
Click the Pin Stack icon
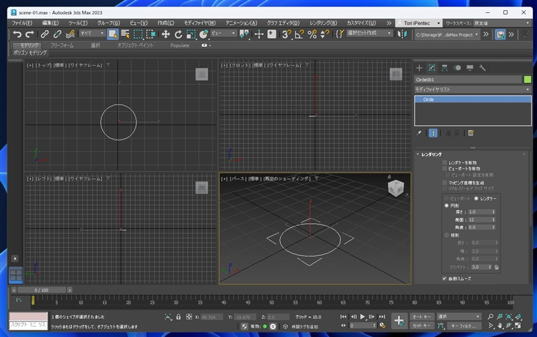click(x=419, y=133)
